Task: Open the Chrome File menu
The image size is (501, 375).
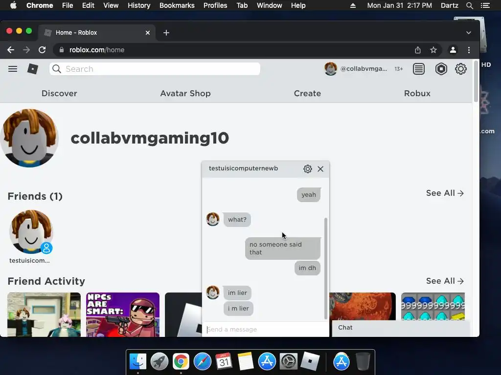Action: (x=68, y=5)
